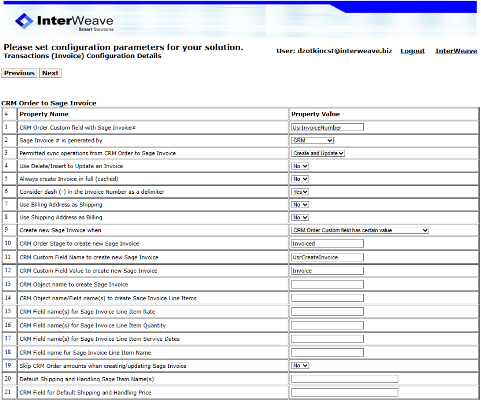Focus the Line Item Quantity input field

pyautogui.click(x=327, y=325)
